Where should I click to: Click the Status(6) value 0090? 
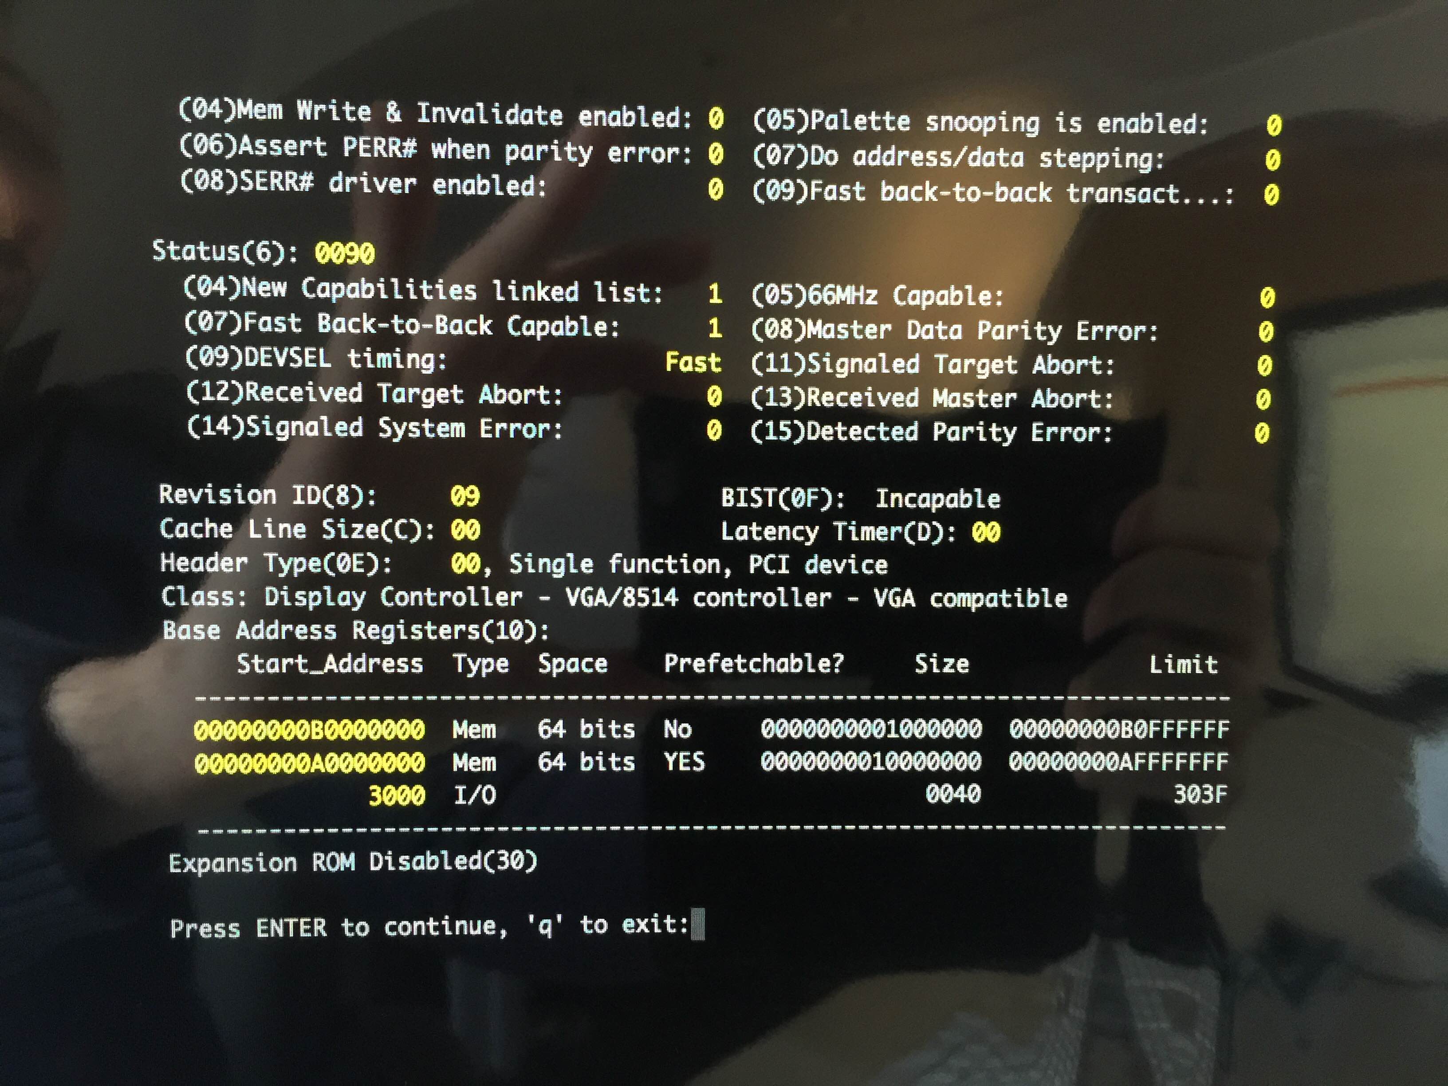(x=344, y=253)
